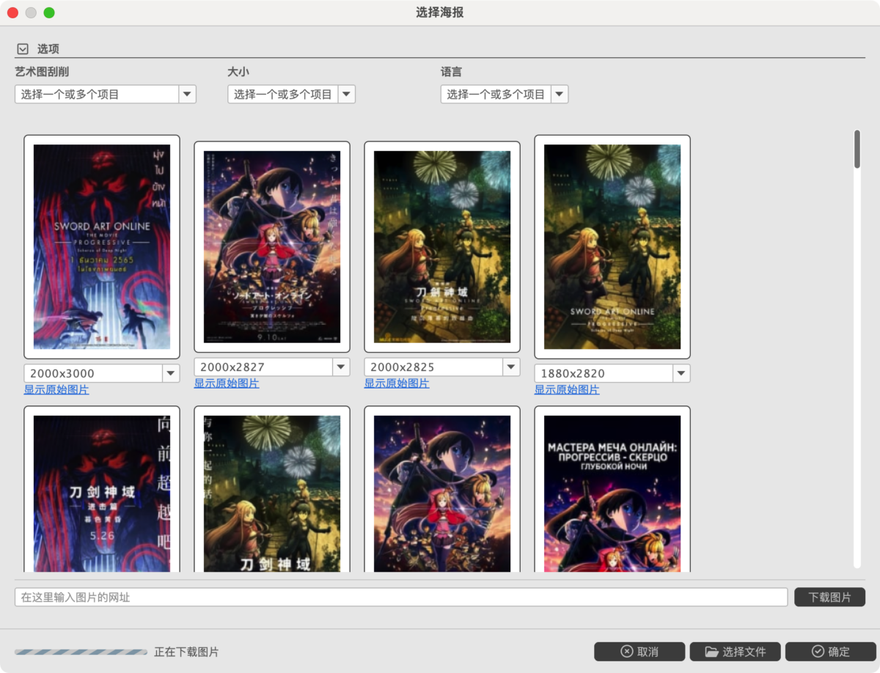The image size is (880, 673).
Task: Select the 刀剑神域 5.26 red poster
Action: pos(102,489)
